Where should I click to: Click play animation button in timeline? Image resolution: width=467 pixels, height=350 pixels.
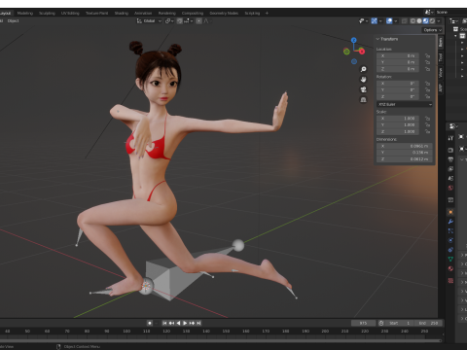[x=185, y=323]
